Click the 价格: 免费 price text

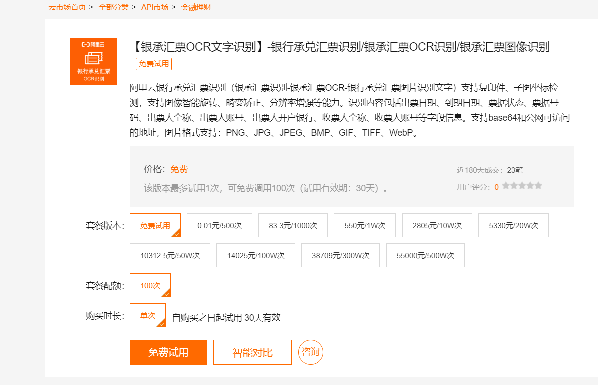[x=166, y=169]
